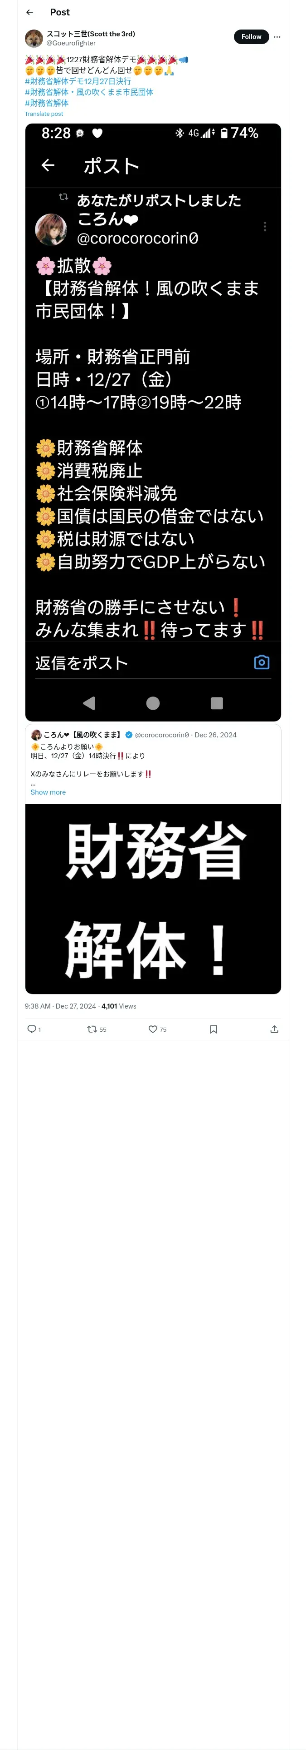
Task: Open スコット三世 profile avatar
Action: coord(34,38)
